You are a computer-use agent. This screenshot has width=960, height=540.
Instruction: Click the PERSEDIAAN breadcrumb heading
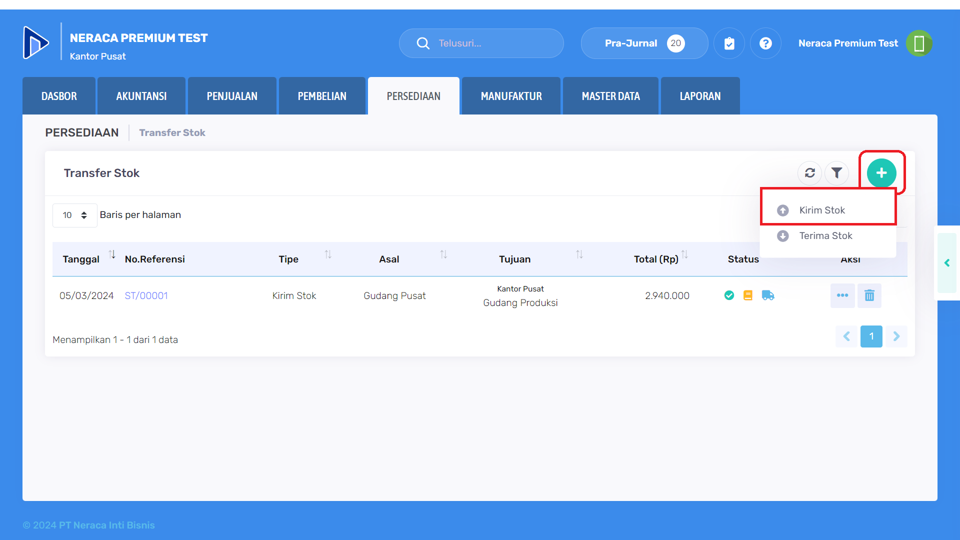coord(82,132)
